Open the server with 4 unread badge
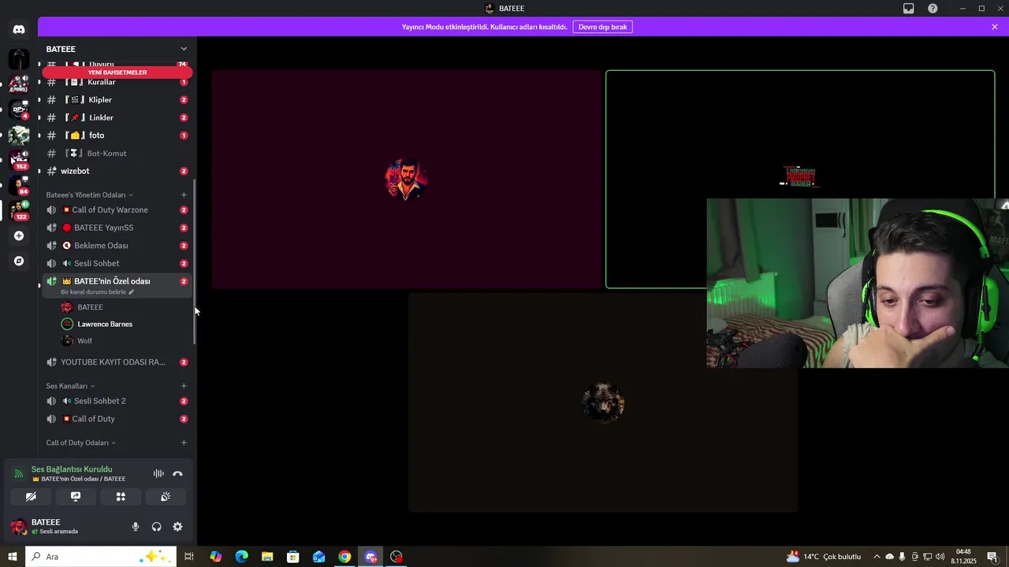The width and height of the screenshot is (1009, 567). [x=19, y=109]
